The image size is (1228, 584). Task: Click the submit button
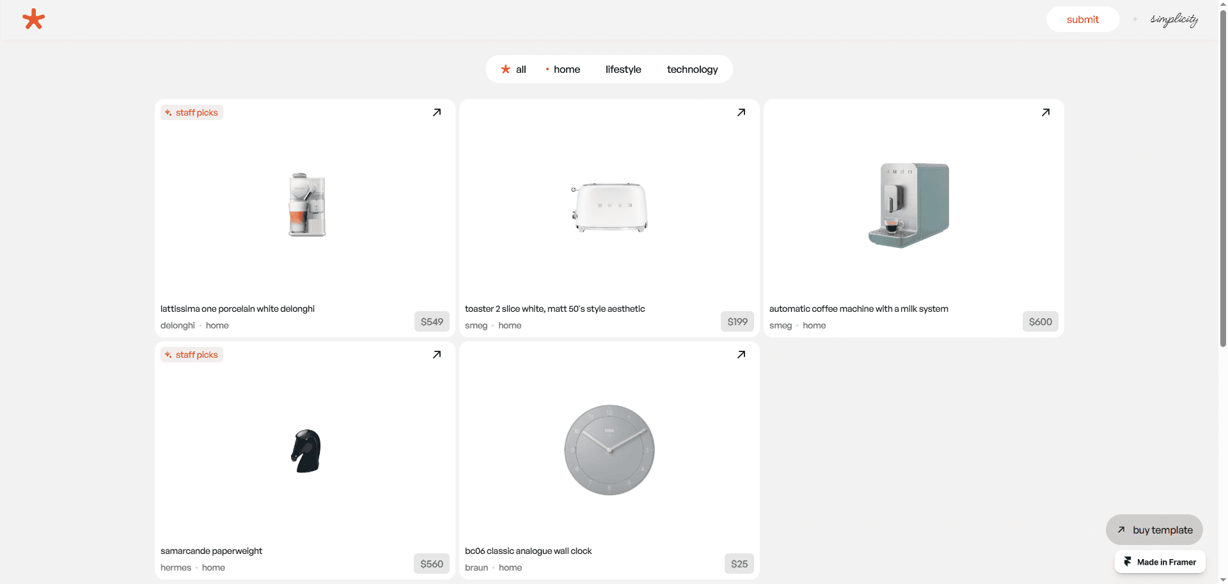[1083, 19]
